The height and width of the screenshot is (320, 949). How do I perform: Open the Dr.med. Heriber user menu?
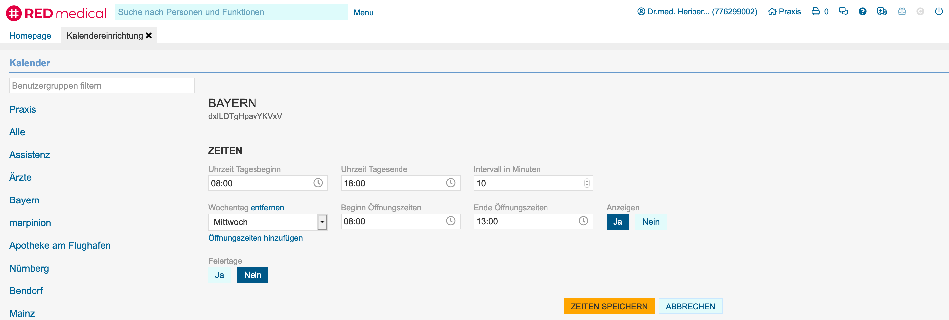click(x=697, y=11)
